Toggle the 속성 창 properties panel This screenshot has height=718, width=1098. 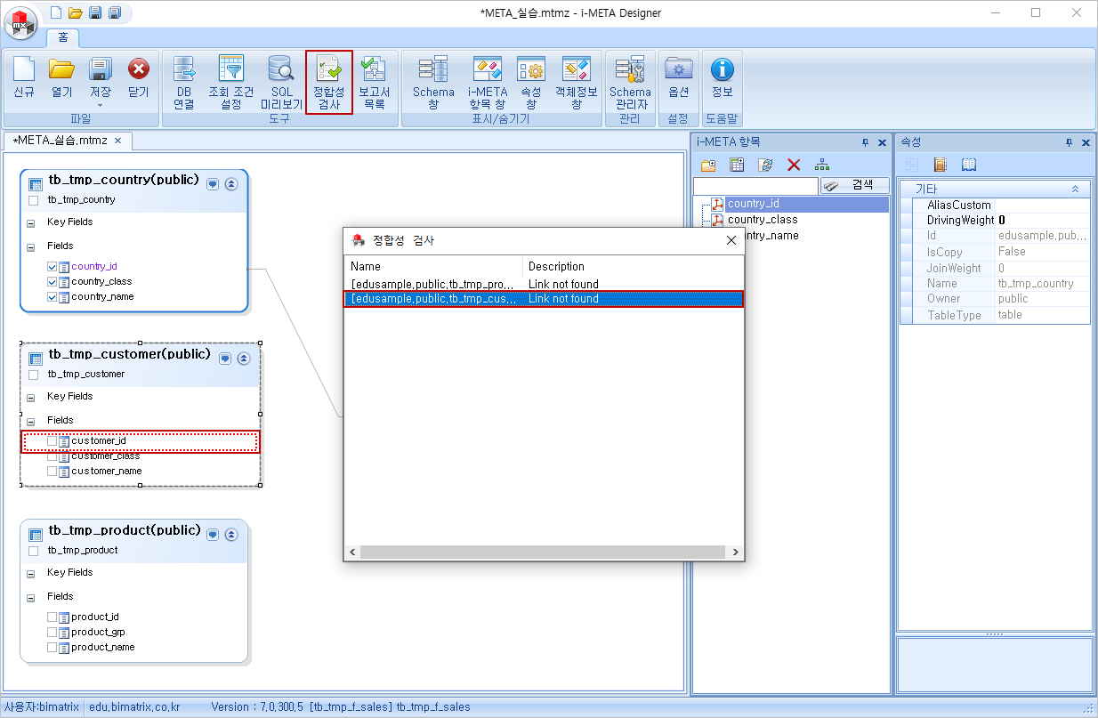[x=531, y=82]
